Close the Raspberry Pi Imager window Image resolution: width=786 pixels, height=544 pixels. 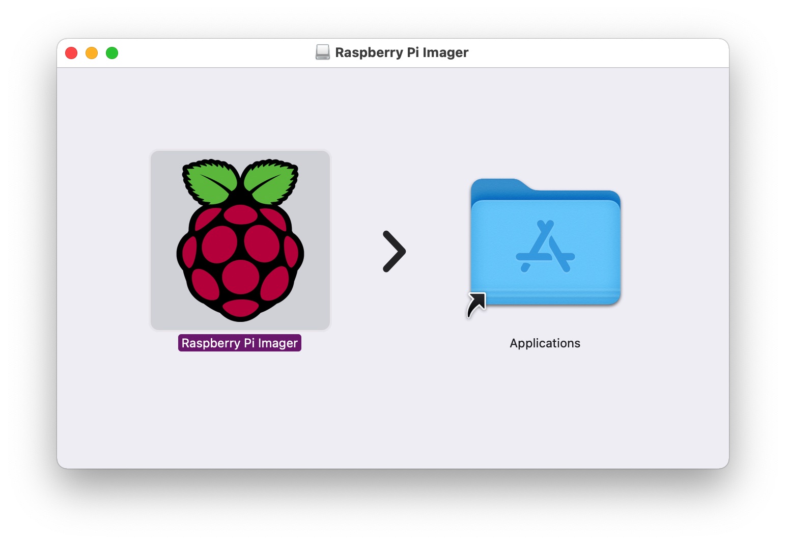click(71, 53)
